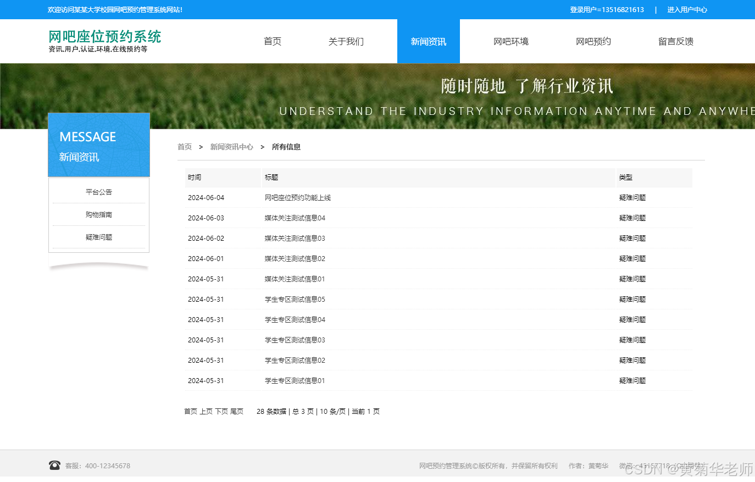
Task: Choose 疑难问题 category in the sidebar
Action: [x=98, y=237]
